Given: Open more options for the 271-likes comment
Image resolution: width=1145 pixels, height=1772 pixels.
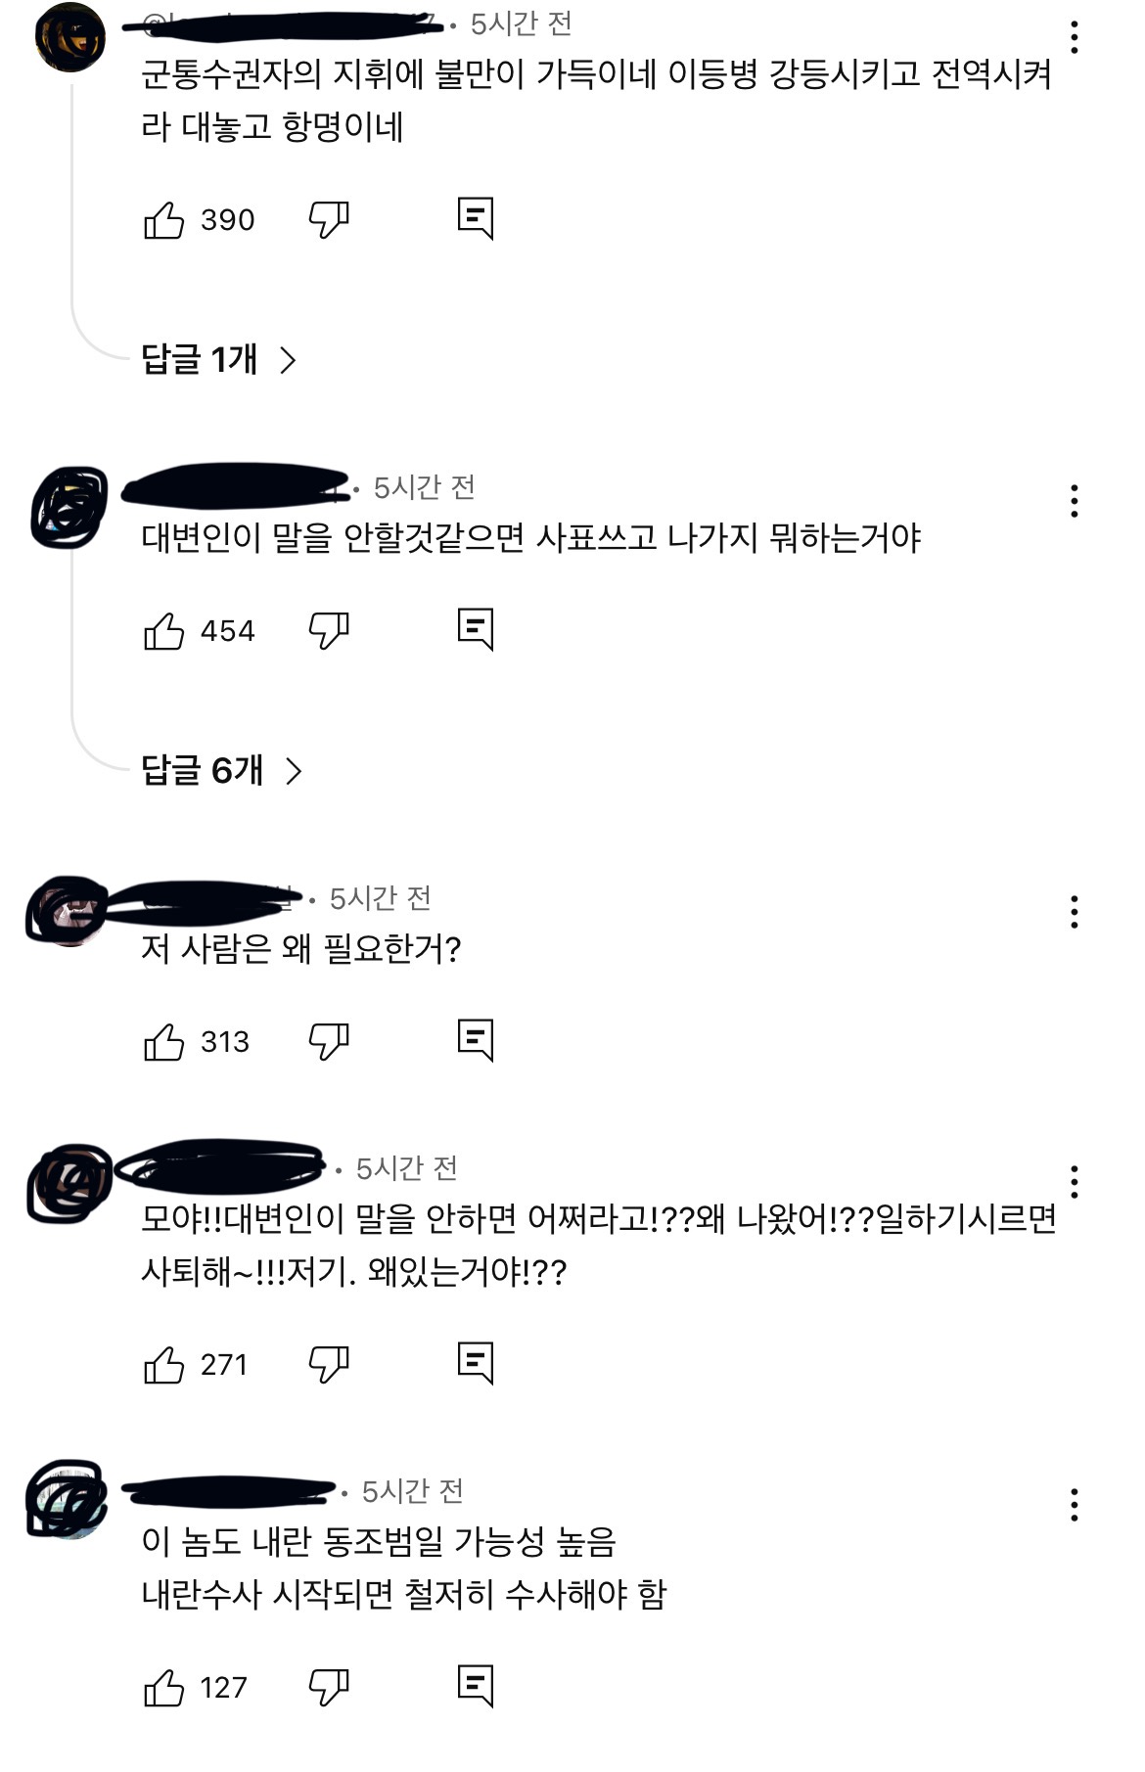Looking at the screenshot, I should (1075, 1182).
